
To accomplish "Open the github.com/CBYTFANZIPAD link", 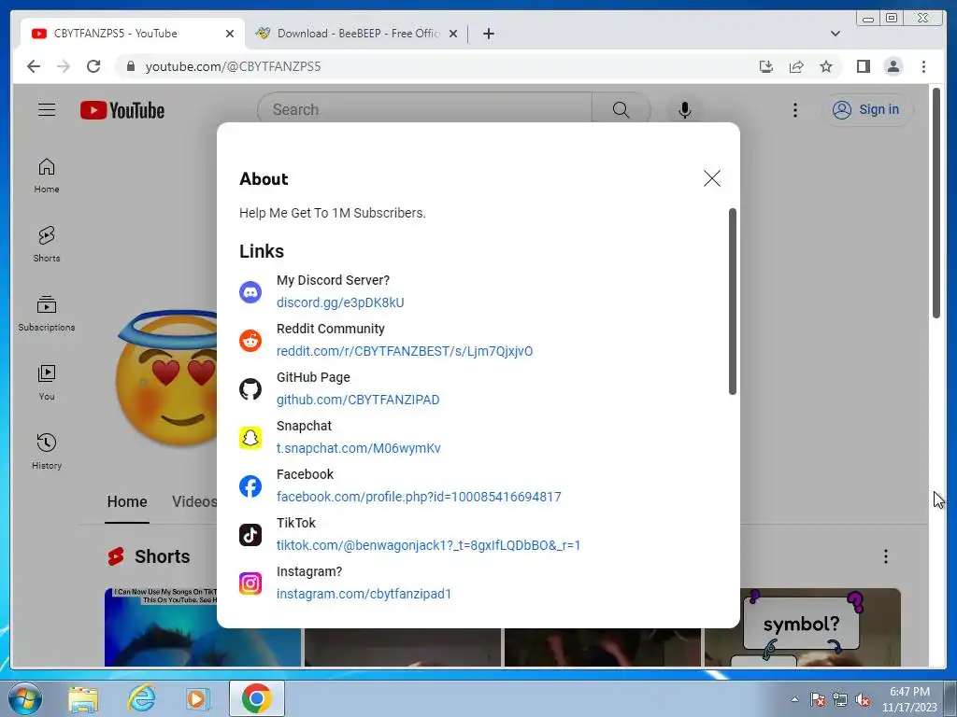I will coord(358,400).
